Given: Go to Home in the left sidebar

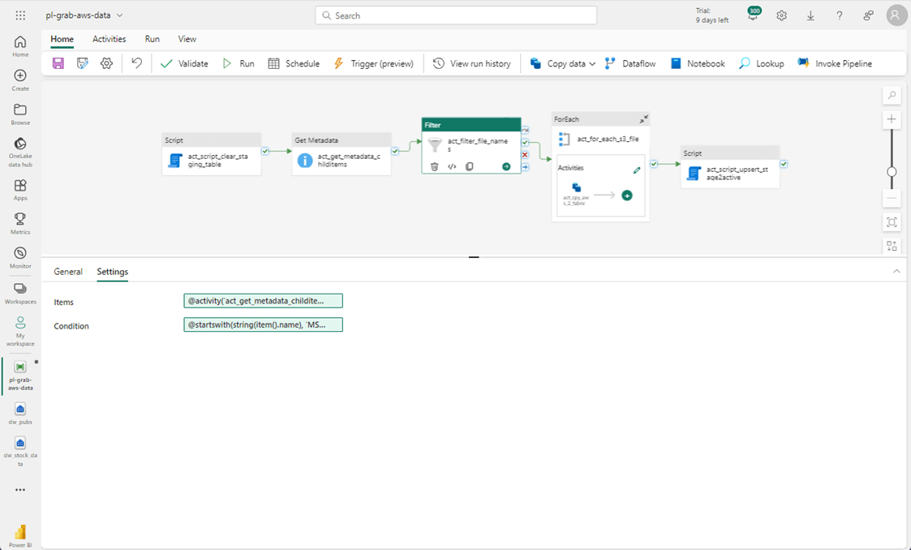Looking at the screenshot, I should [20, 46].
